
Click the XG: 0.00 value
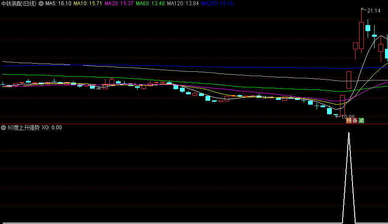(51, 128)
